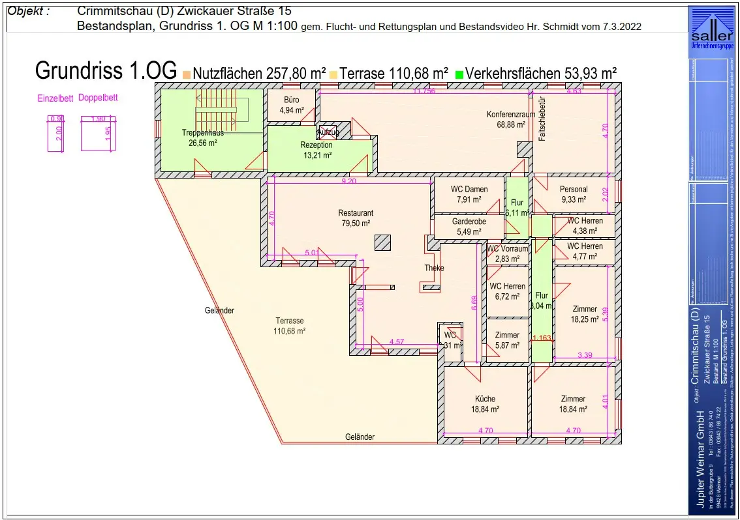Select the Doppelbett bed symbol
This screenshot has width=740, height=520.
[98, 134]
